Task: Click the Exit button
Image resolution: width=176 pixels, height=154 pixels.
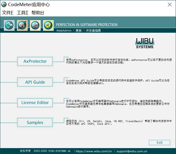Action: [159, 142]
